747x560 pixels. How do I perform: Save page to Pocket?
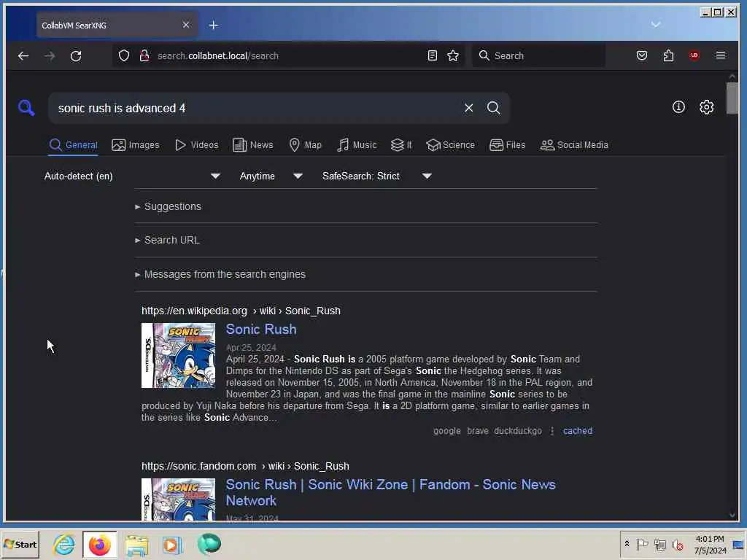click(x=642, y=55)
